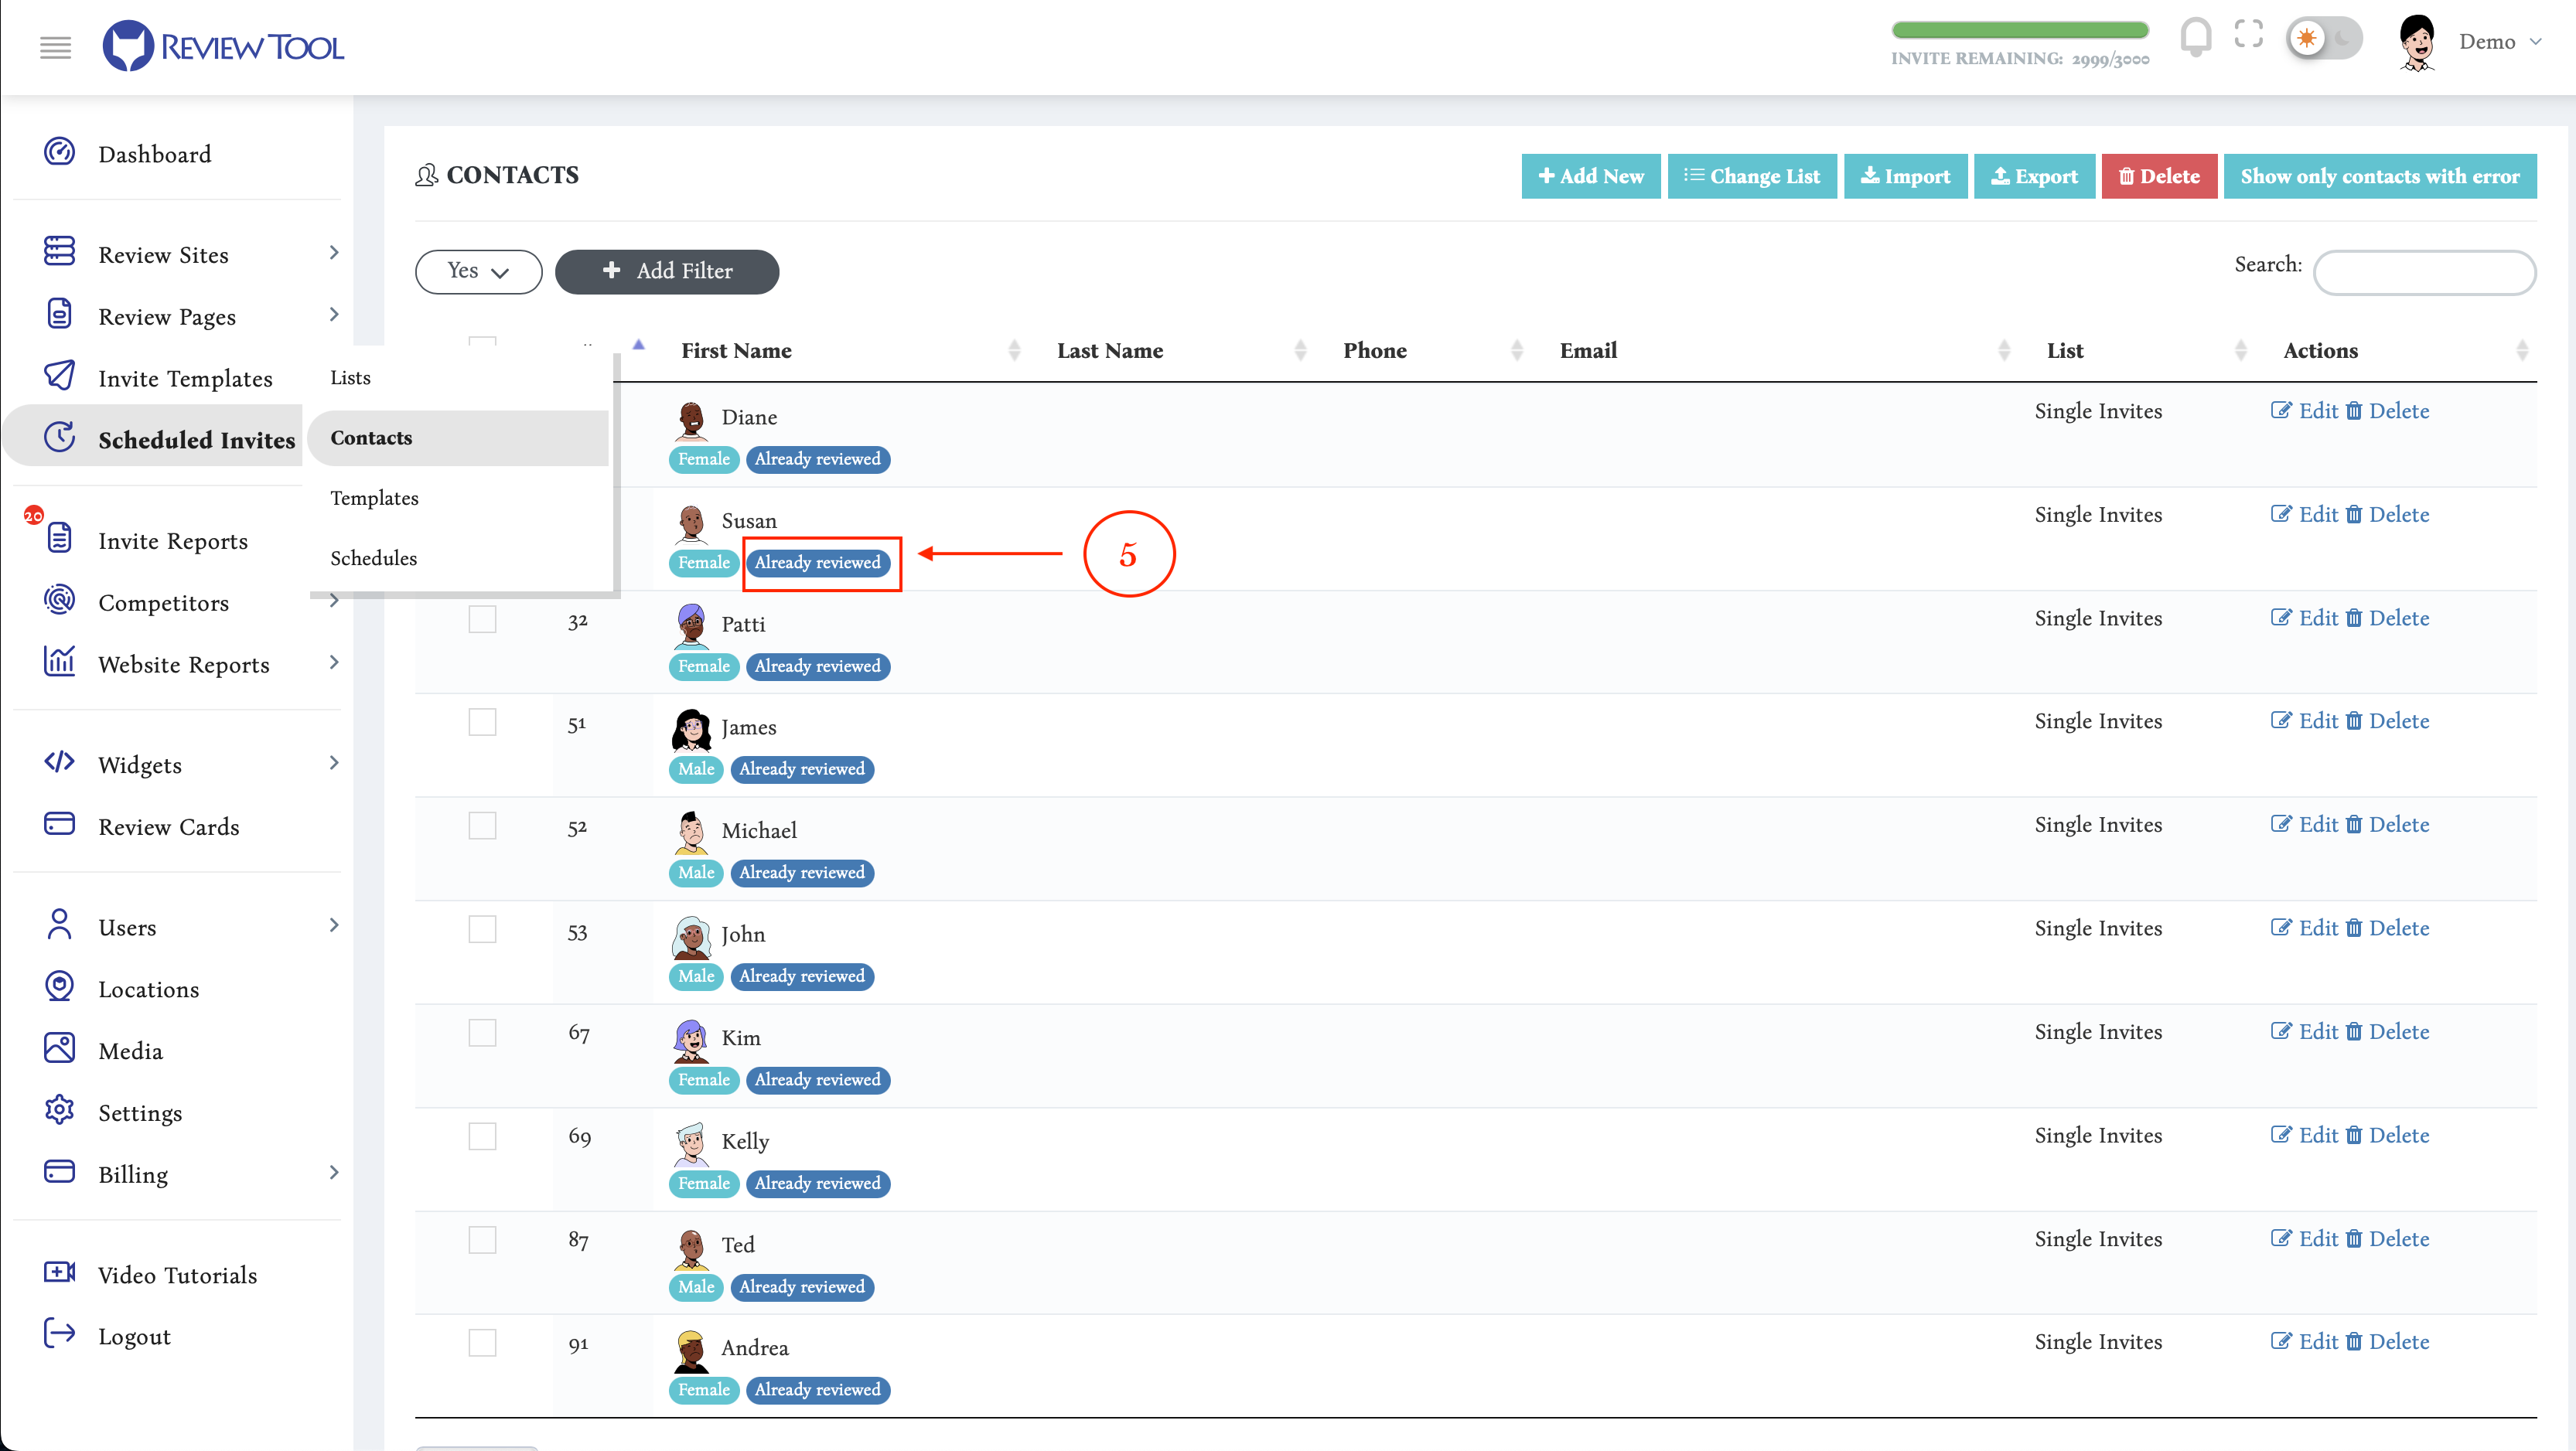This screenshot has height=1451, width=2576.
Task: Click into the Search input field
Action: coord(2424,272)
